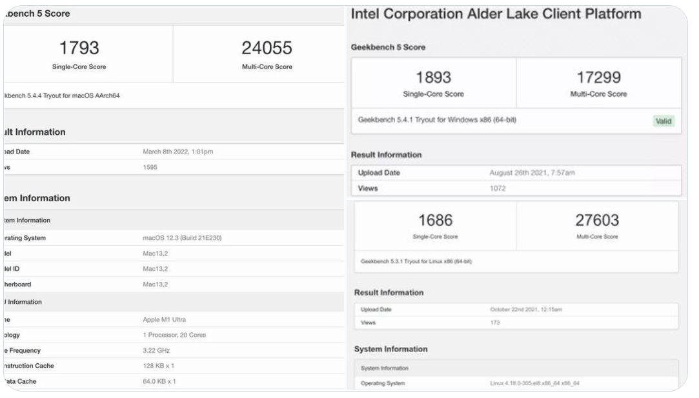699x398 pixels.
Task: Select 'Result Information' heading above August upload date
Action: [x=386, y=155]
